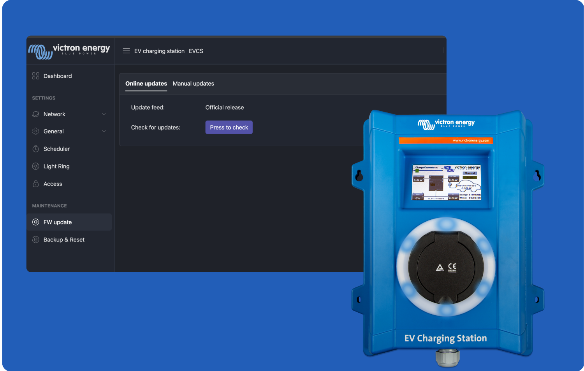Click the MAINTENANCE section heading

(x=49, y=206)
